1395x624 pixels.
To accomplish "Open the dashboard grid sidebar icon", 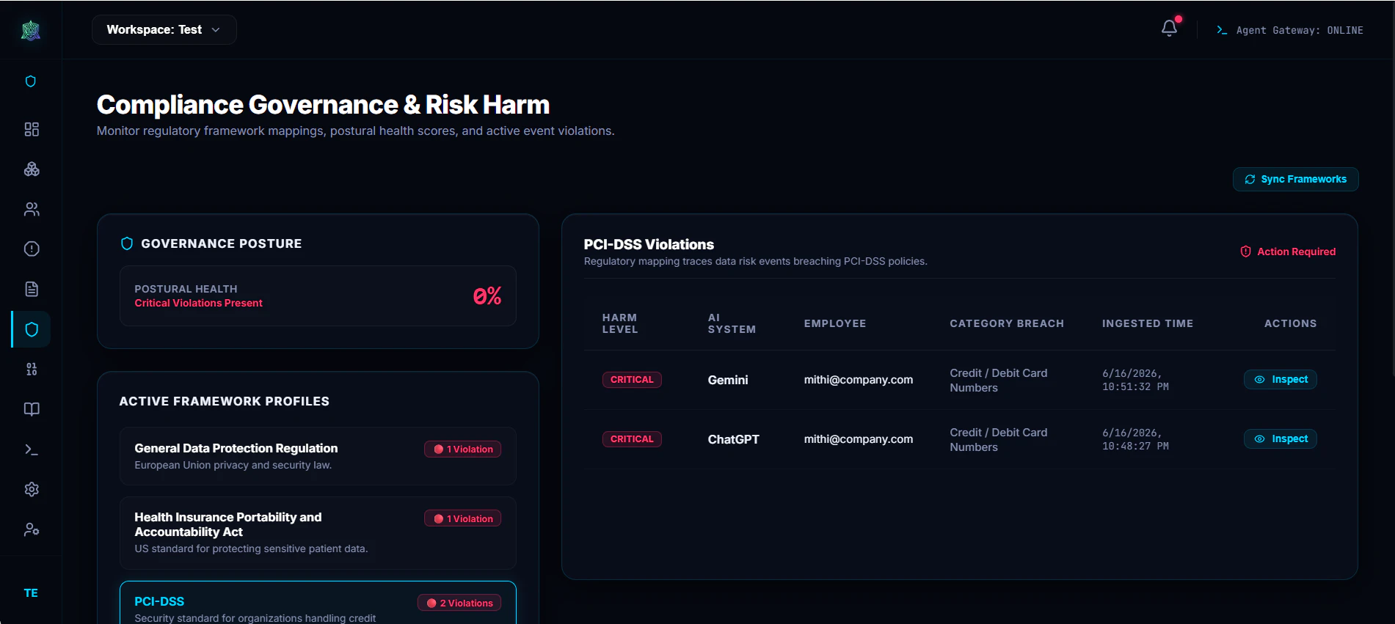I will pos(32,129).
